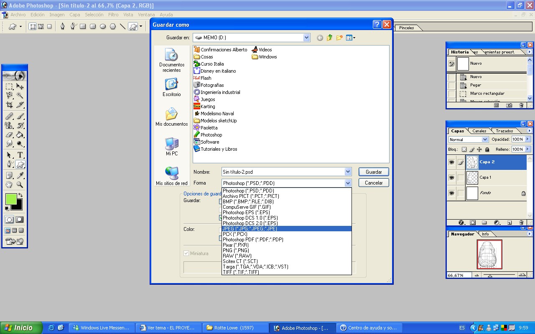Switch to Standard editing mode
This screenshot has width=535, height=334.
[9, 219]
